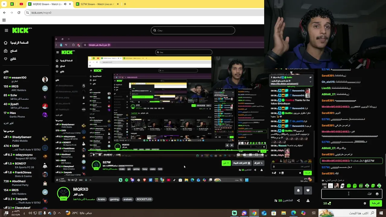Switch to the YouTube pinned tab
Screen dimensions: 386x217
point(21,4)
